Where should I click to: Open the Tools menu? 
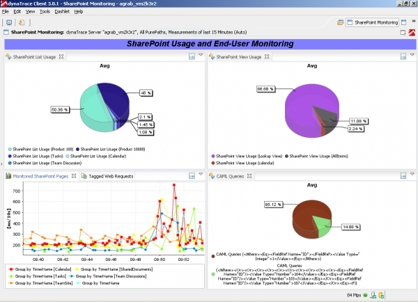click(45, 11)
